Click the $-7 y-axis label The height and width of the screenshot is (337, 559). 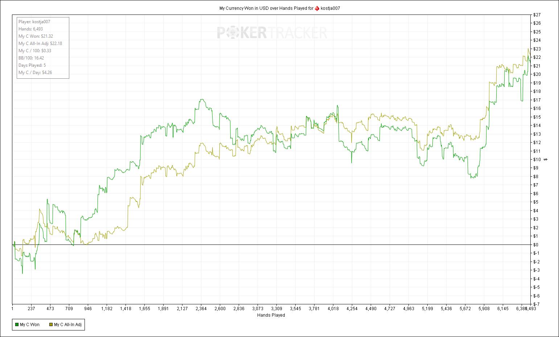(537, 304)
